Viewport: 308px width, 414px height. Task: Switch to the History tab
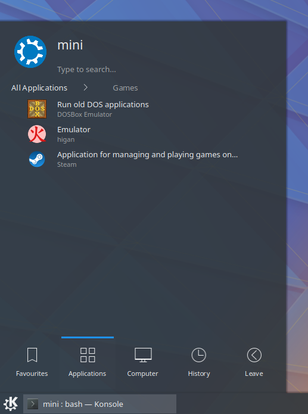[x=198, y=364]
